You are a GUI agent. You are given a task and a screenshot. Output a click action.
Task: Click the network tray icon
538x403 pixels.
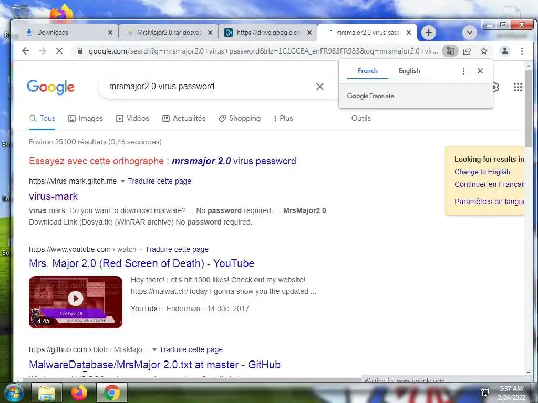[485, 393]
